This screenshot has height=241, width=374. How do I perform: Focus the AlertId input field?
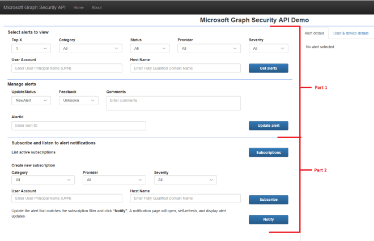(79, 126)
